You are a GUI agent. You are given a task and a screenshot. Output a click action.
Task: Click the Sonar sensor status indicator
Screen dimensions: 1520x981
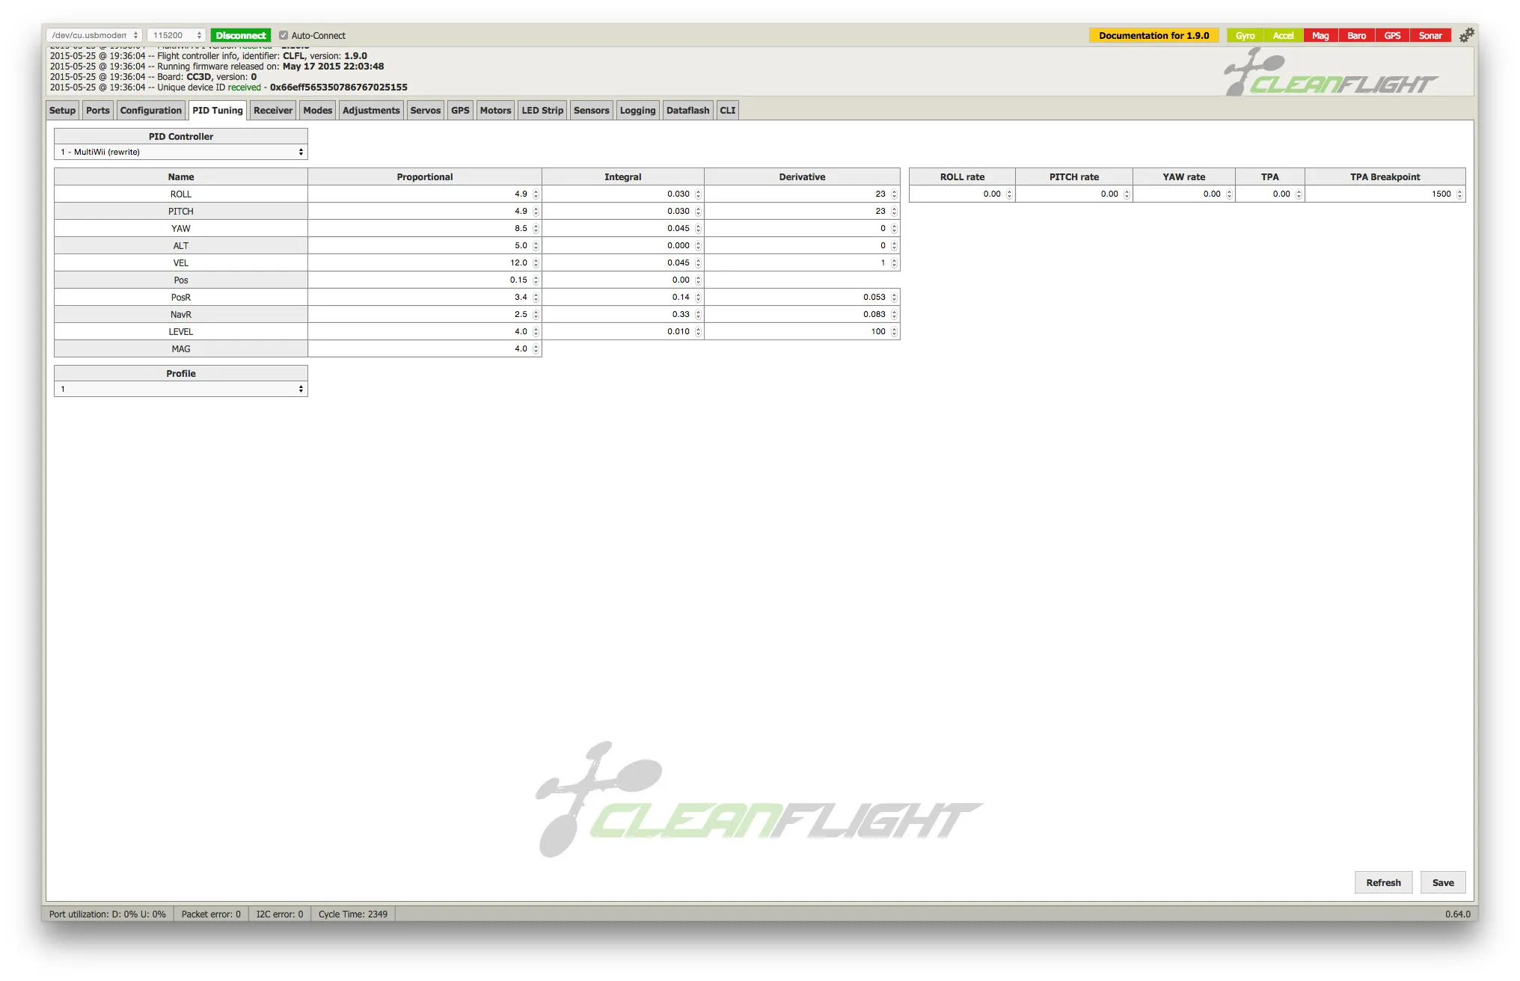click(x=1430, y=36)
